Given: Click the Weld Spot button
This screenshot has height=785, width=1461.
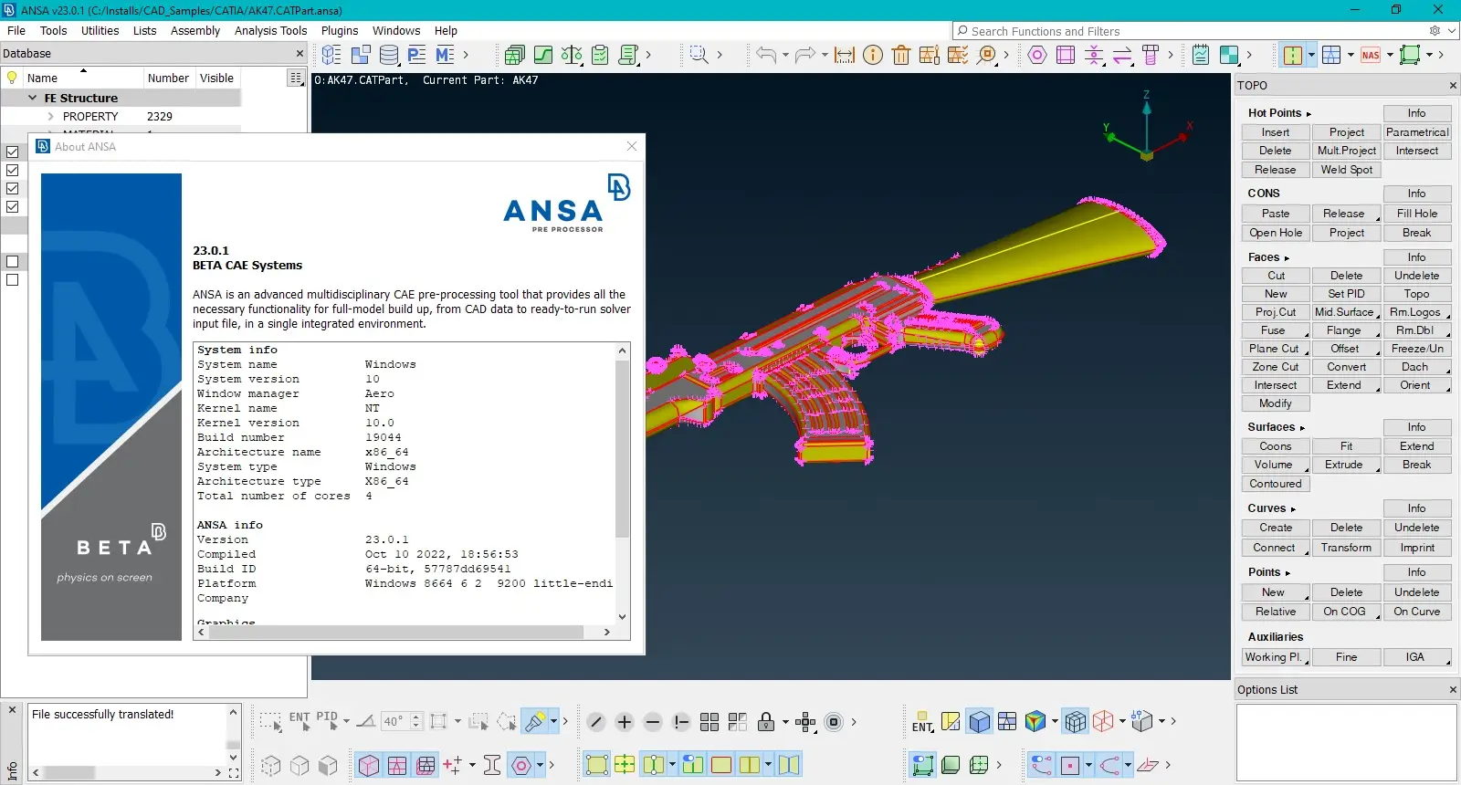Looking at the screenshot, I should (x=1346, y=170).
